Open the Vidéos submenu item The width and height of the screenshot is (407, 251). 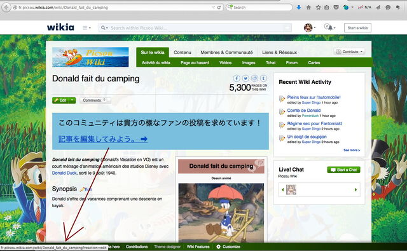coord(225,63)
